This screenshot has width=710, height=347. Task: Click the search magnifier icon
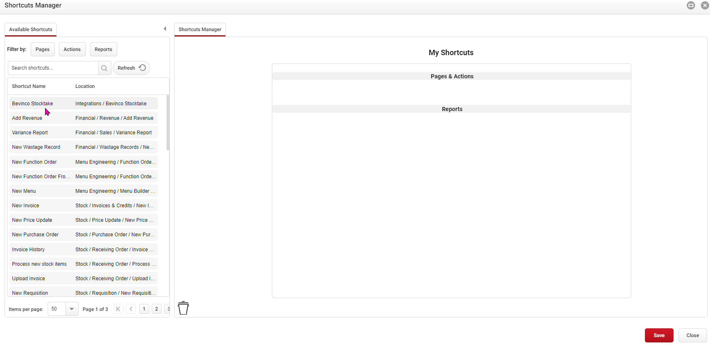(x=104, y=68)
